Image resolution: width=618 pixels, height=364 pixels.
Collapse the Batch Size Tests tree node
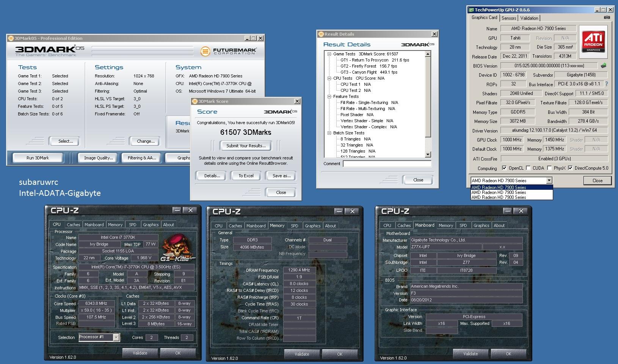329,133
